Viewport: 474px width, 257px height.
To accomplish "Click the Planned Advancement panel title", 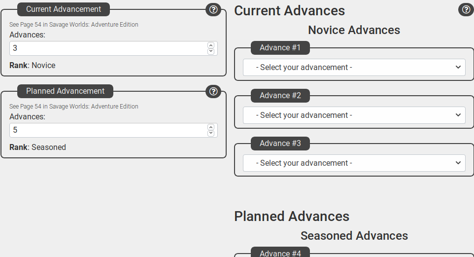I will 66,91.
